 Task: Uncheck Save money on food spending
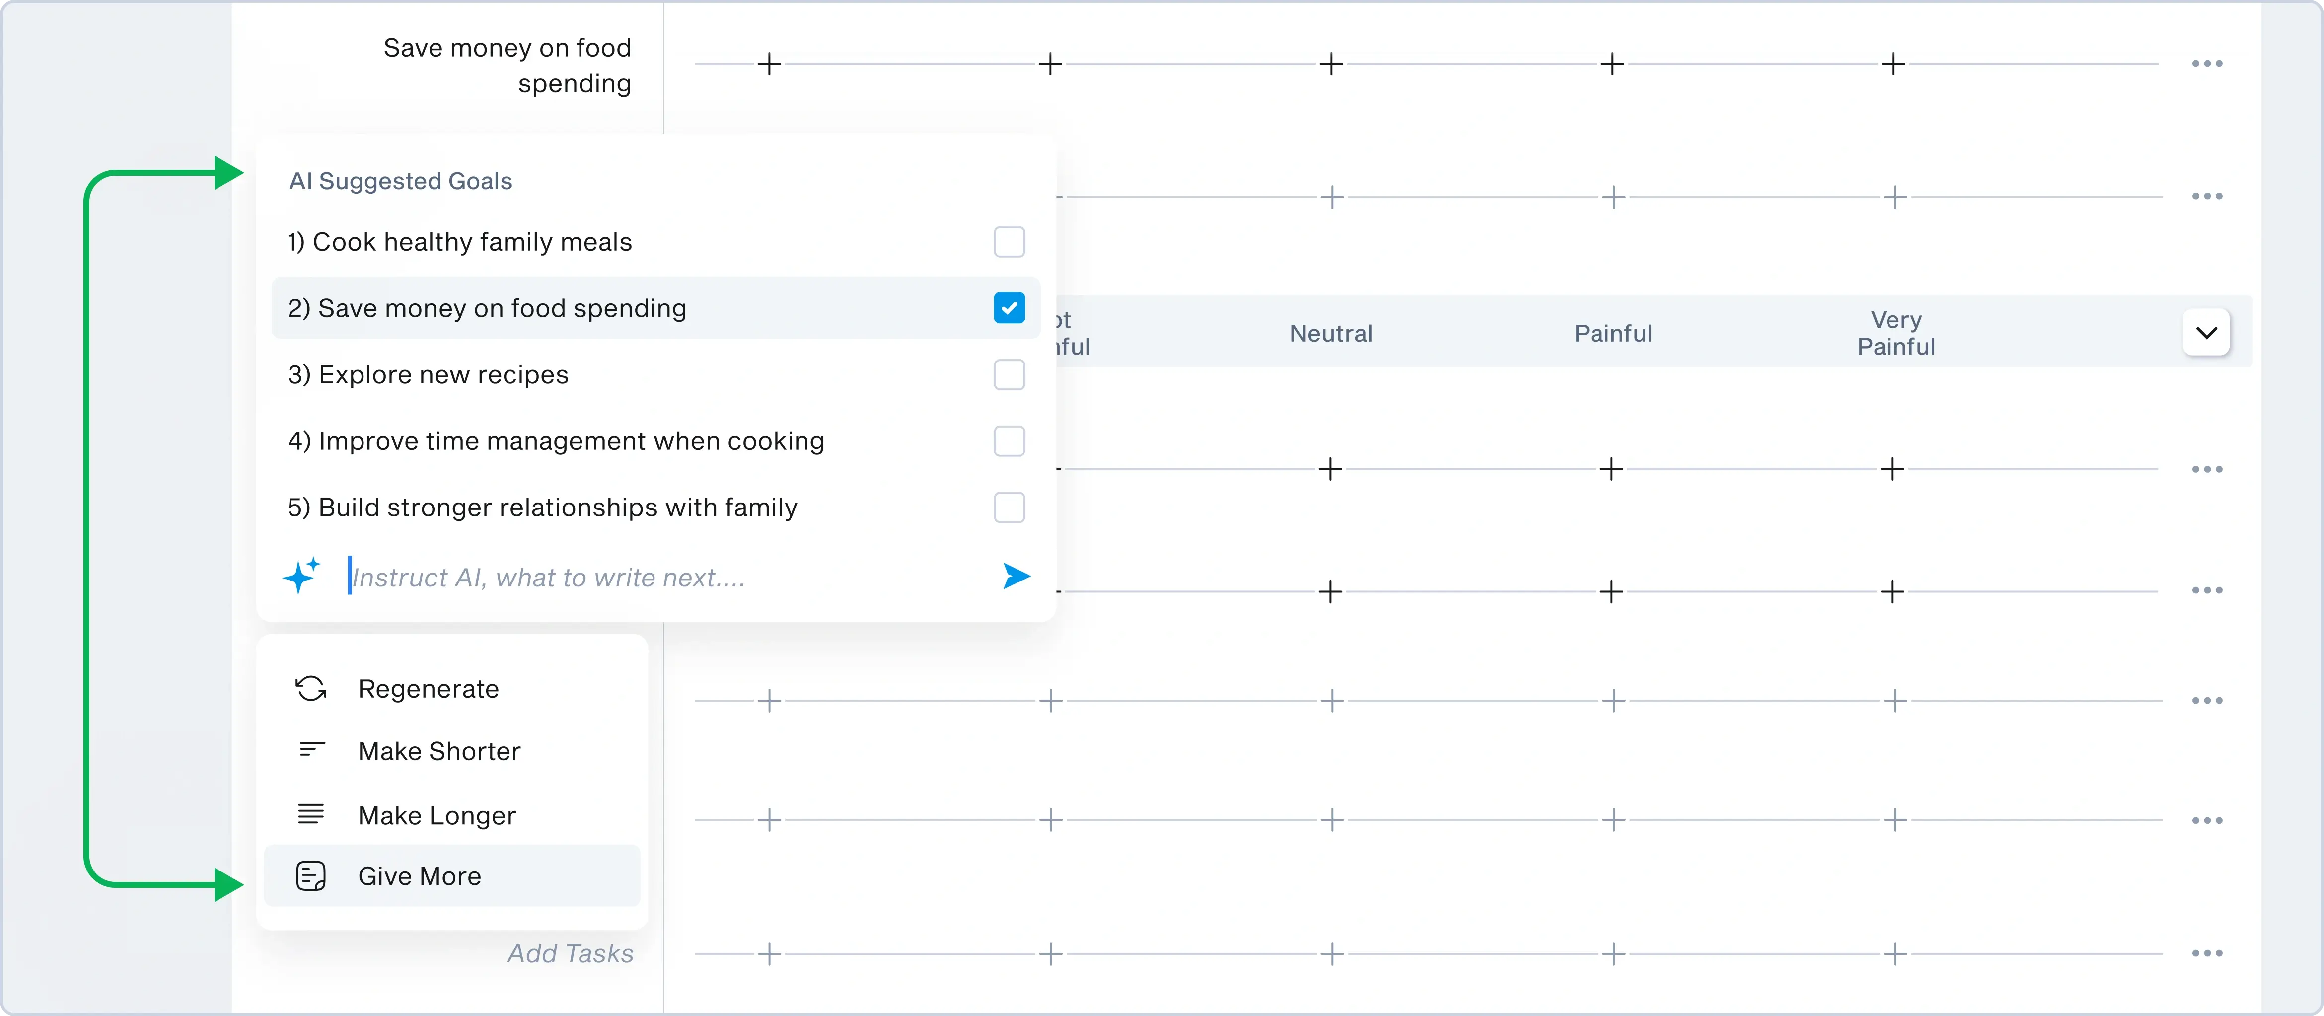pos(1009,308)
